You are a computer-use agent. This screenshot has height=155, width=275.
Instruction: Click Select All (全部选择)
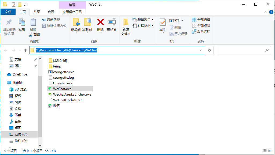(x=201, y=20)
